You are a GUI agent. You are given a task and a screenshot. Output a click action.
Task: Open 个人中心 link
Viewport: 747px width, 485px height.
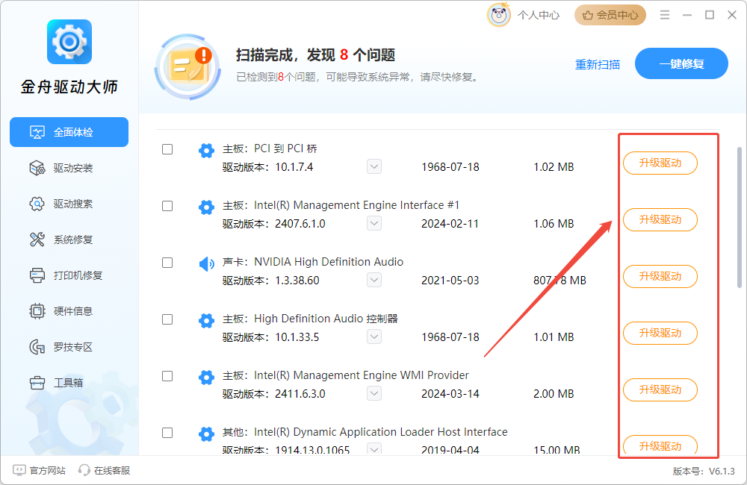[x=539, y=15]
